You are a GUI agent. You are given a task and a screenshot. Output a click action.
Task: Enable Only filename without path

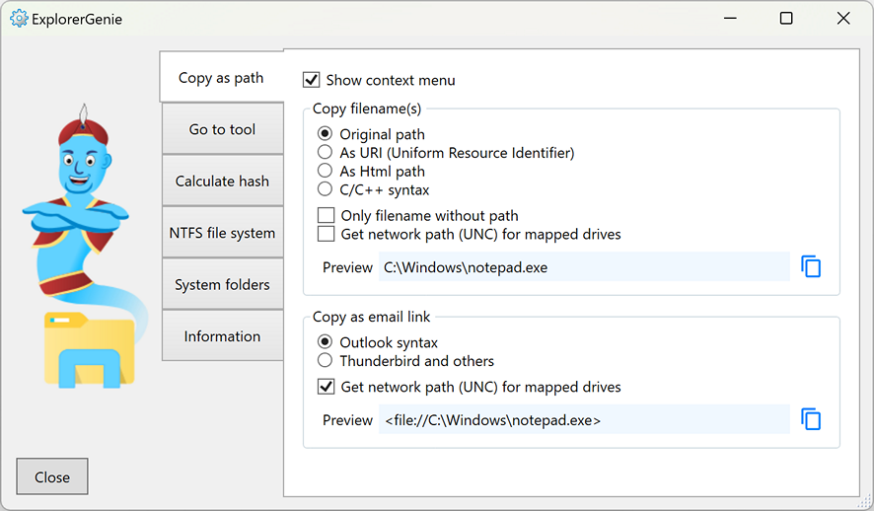327,215
